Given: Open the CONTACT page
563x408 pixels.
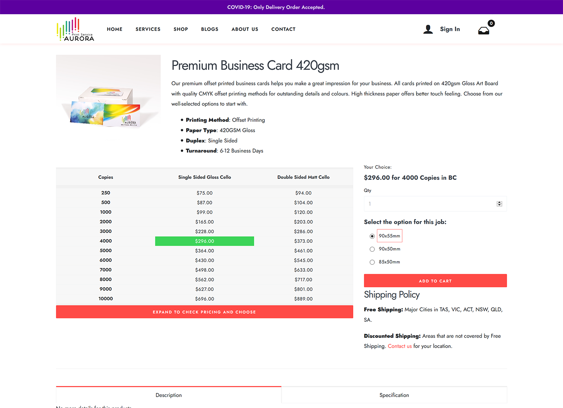Looking at the screenshot, I should tap(283, 29).
